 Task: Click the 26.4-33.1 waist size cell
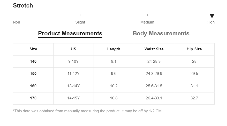154,98
